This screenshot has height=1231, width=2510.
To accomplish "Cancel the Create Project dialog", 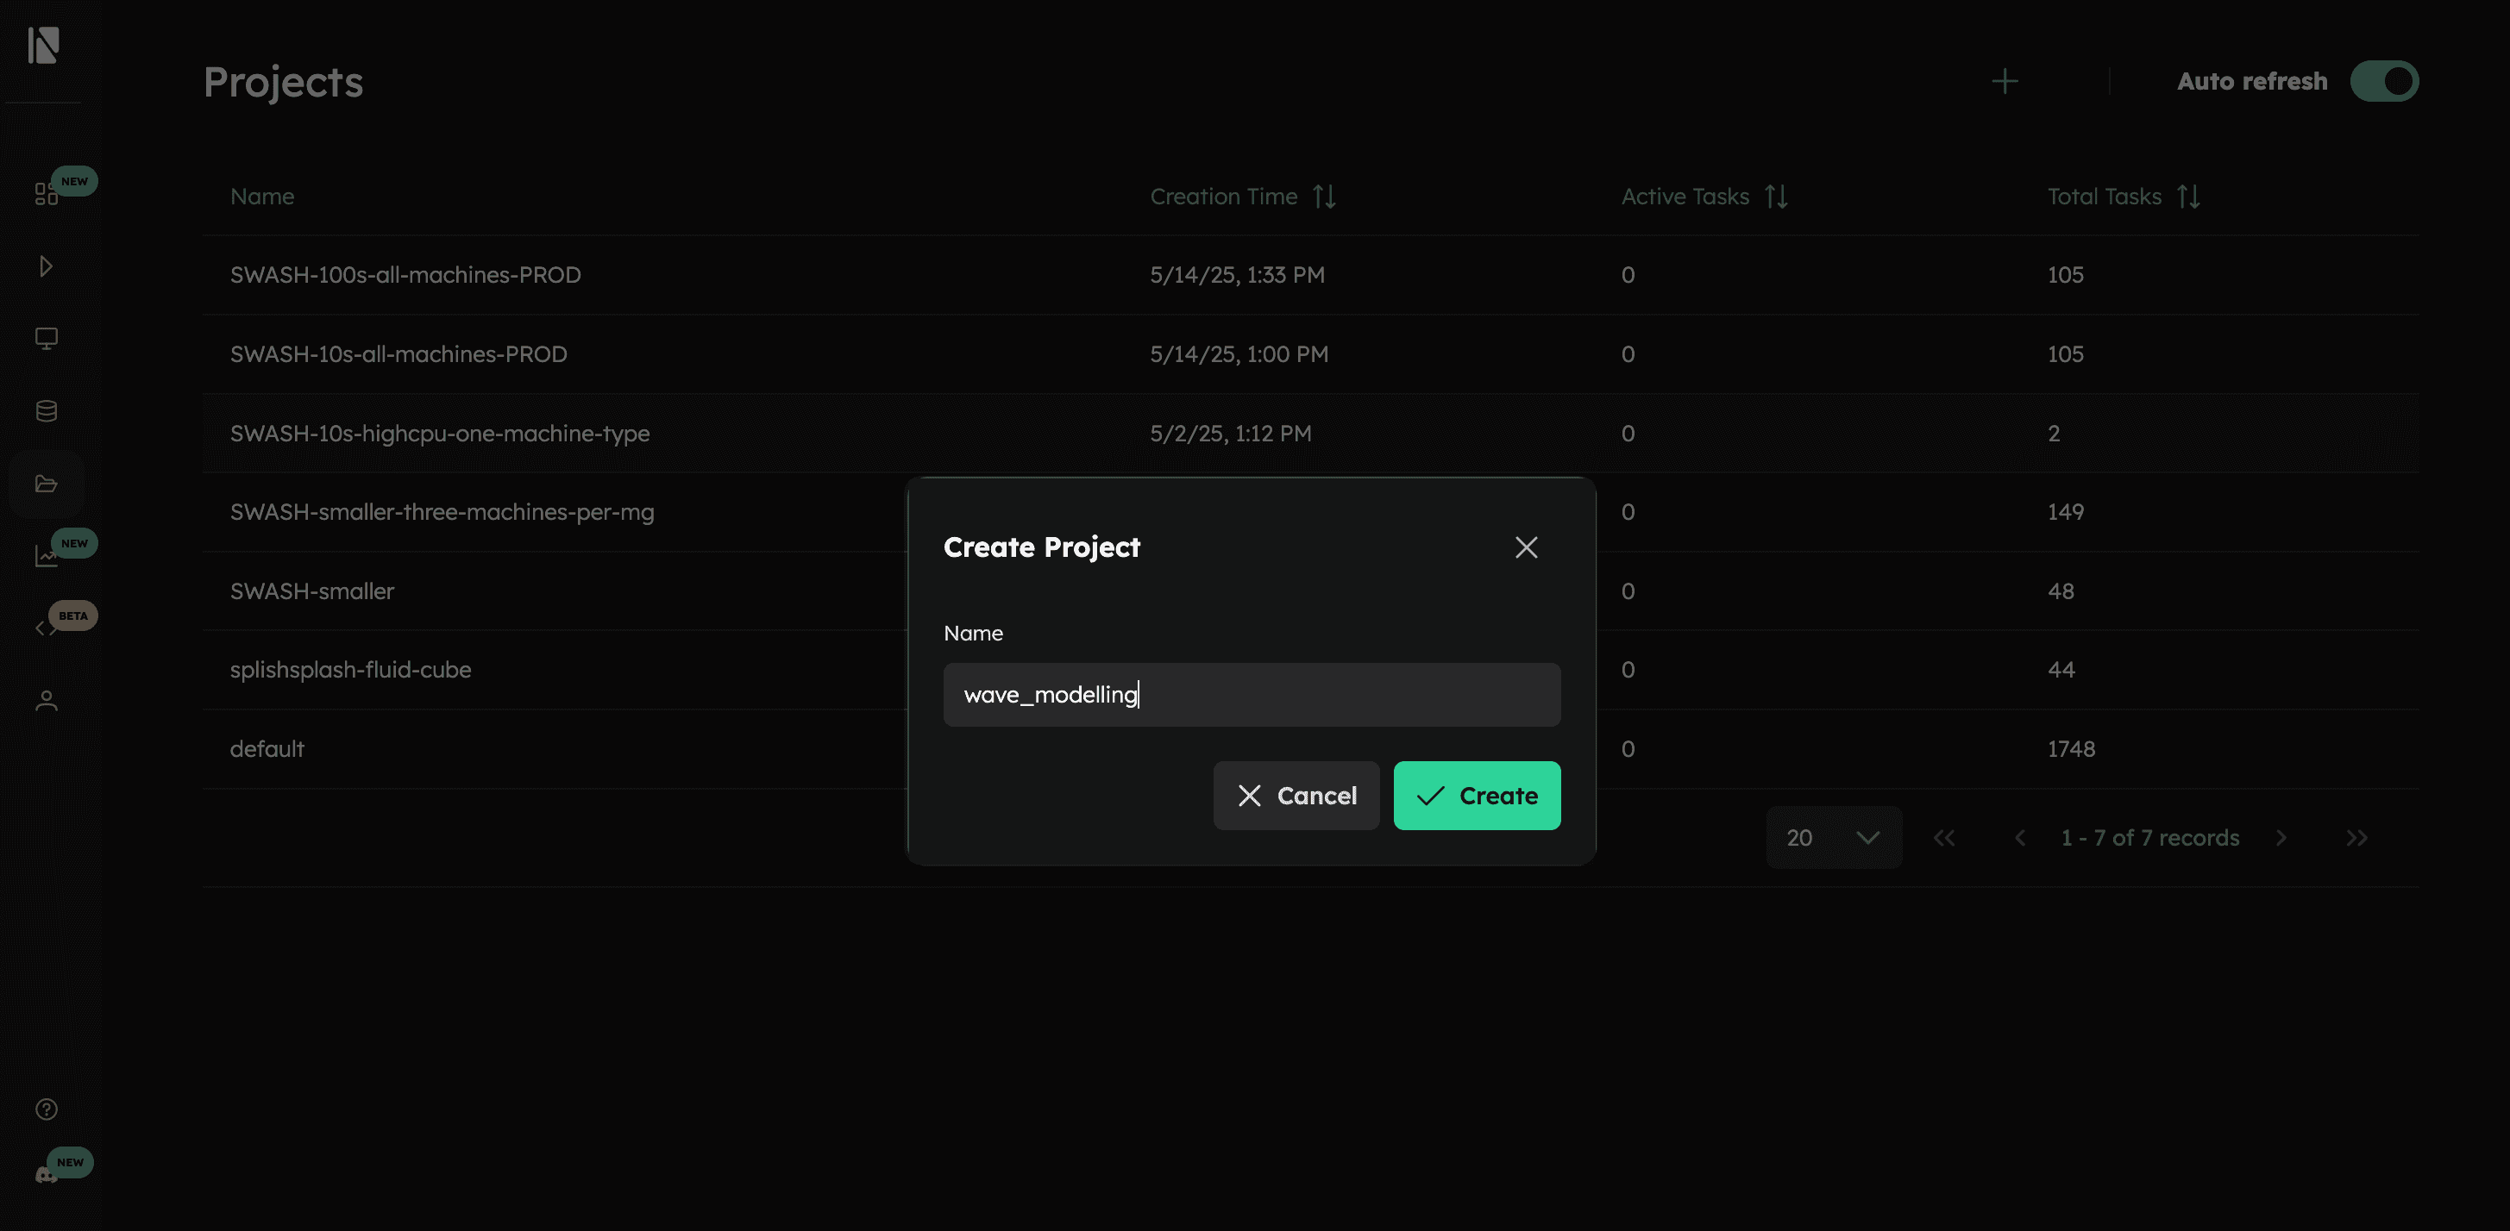I will (x=1296, y=796).
